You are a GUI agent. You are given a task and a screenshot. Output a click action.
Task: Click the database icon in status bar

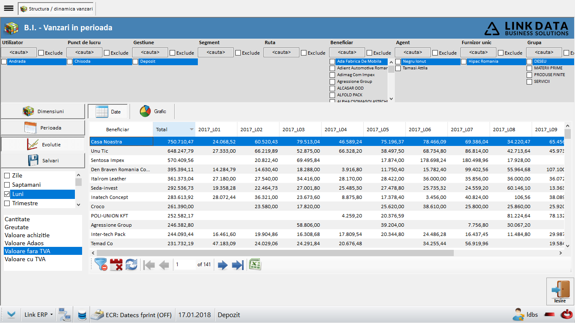[82, 315]
